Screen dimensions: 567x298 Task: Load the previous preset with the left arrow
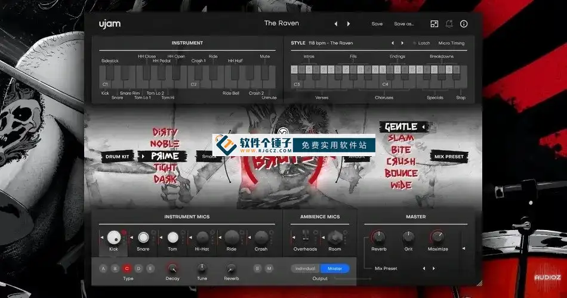(336, 24)
